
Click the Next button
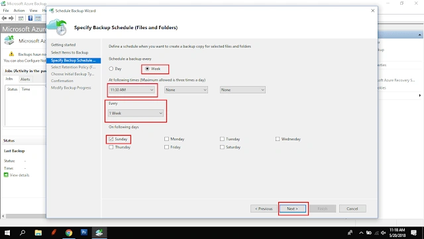click(x=293, y=209)
